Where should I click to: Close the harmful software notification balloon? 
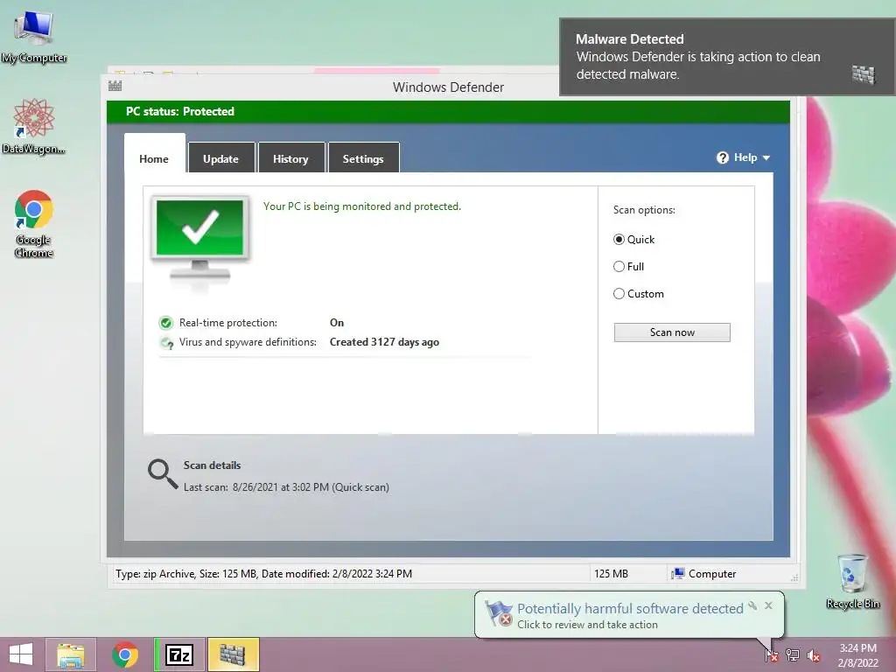pyautogui.click(x=768, y=605)
